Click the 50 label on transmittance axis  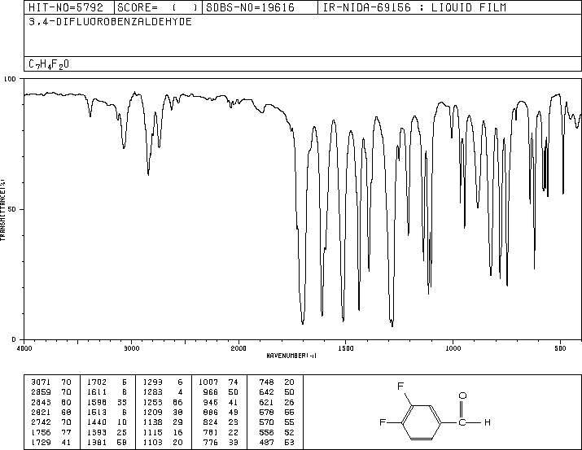pos(12,209)
